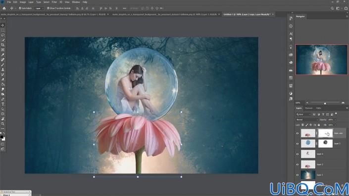Open the Normal blend mode dropdown
This screenshot has width=349, height=196.
(x=307, y=119)
